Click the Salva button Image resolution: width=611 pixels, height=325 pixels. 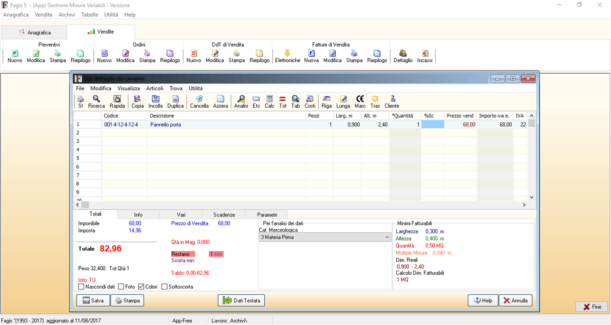coord(93,300)
